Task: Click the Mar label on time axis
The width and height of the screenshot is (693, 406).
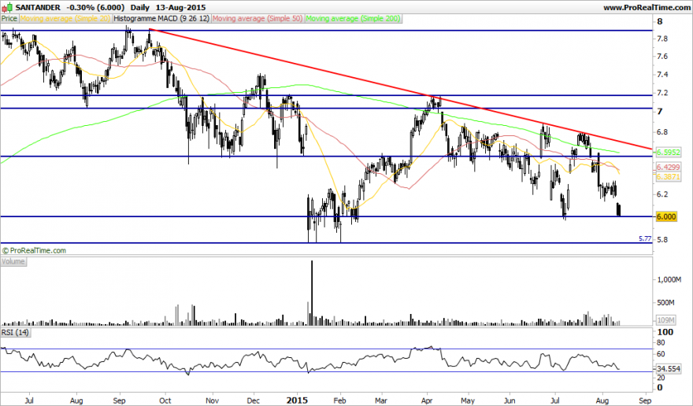Action: (x=381, y=400)
